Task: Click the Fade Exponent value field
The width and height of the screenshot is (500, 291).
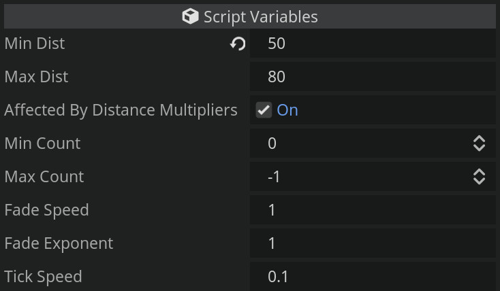Action: (373, 243)
